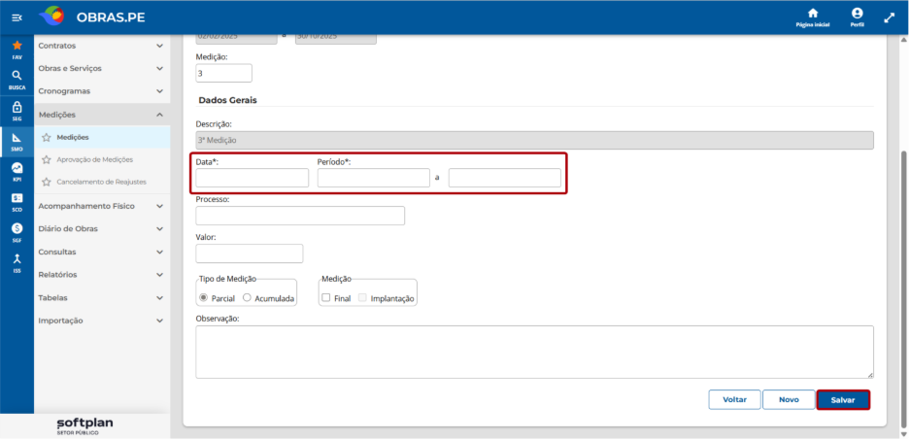The height and width of the screenshot is (440, 909).
Task: Click inside the Observação text area
Action: point(534,352)
